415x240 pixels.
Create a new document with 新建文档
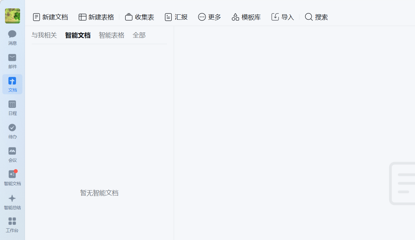coord(50,17)
